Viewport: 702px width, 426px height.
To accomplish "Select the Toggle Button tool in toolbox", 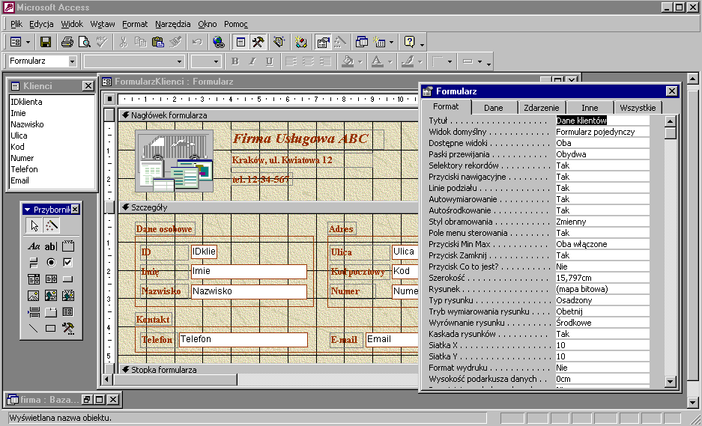I will (34, 263).
